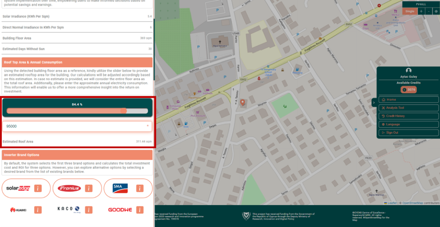Click the user profile avatar icon
The height and width of the screenshot is (227, 440).
pos(408,70)
